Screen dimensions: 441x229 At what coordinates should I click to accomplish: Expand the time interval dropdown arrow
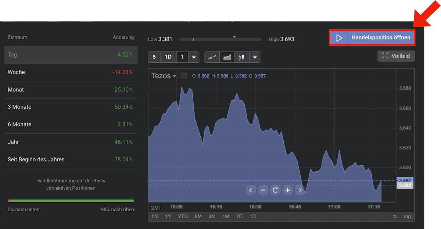coord(194,57)
